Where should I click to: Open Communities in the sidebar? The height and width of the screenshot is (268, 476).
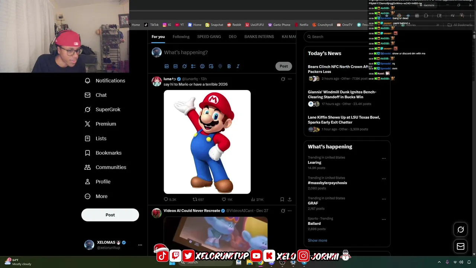coord(105,167)
